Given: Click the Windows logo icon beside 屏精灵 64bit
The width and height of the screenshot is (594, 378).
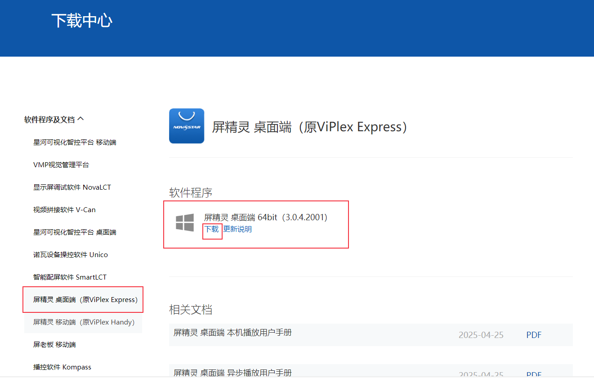Looking at the screenshot, I should 185,223.
